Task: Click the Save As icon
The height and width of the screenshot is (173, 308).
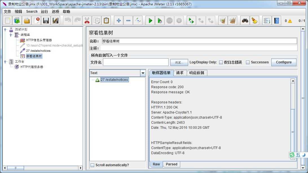Action: (x=56, y=21)
